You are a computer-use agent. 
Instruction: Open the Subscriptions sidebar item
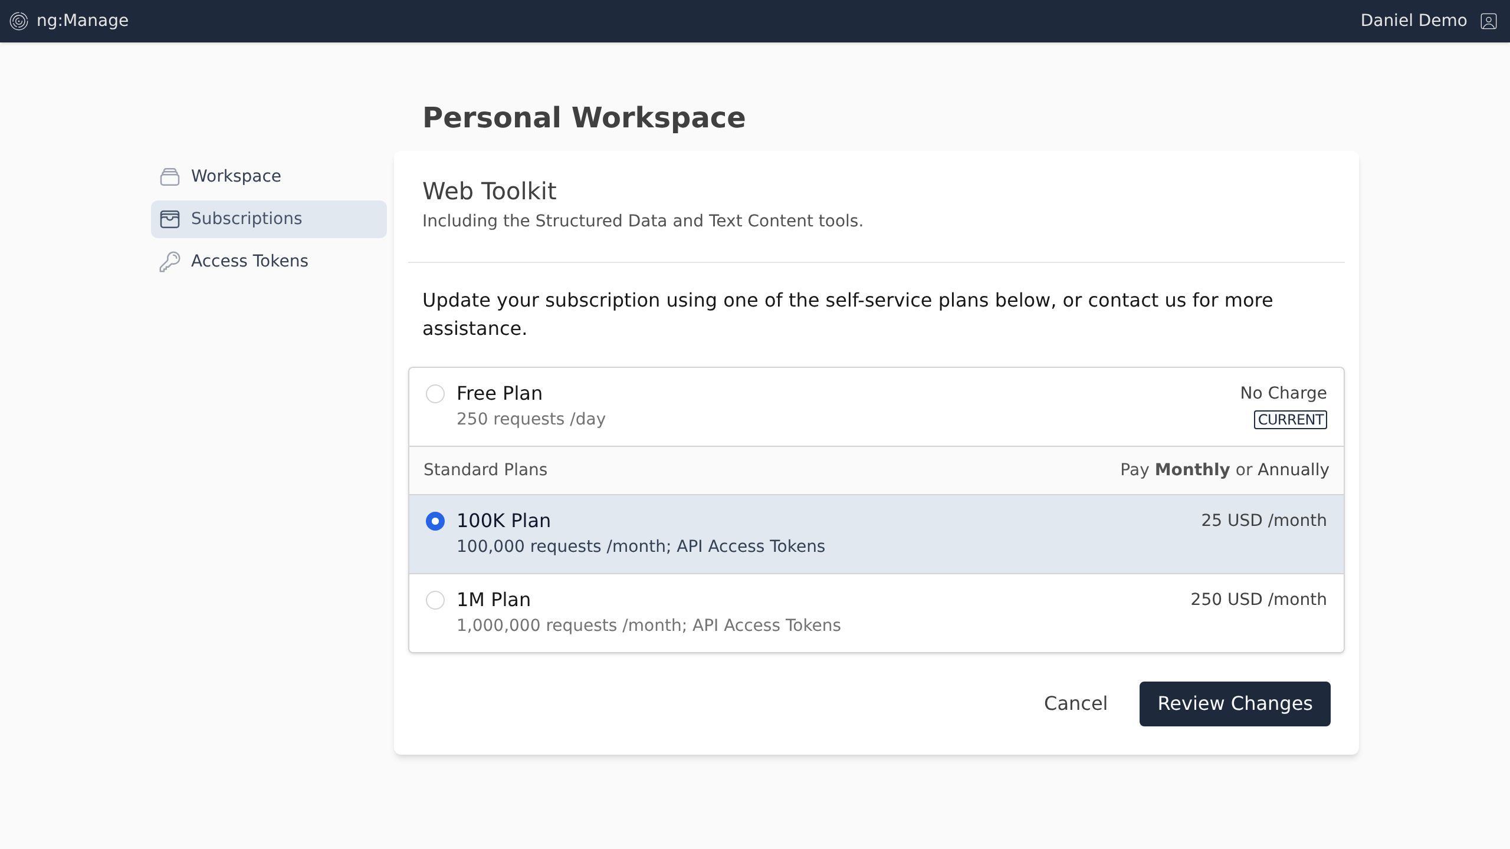pos(247,219)
